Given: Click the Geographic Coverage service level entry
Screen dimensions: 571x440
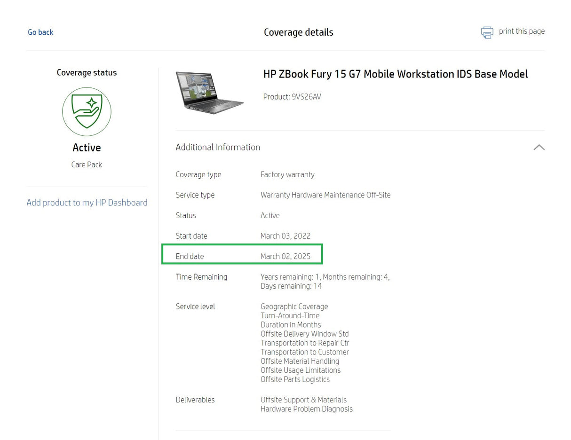Looking at the screenshot, I should point(294,306).
